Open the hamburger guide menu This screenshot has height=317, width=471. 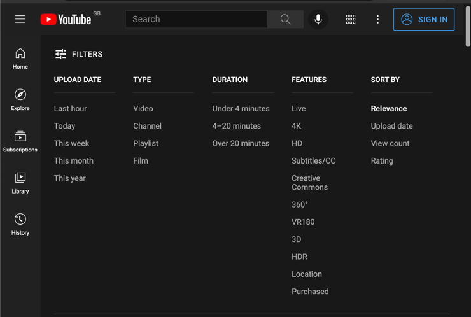[20, 19]
